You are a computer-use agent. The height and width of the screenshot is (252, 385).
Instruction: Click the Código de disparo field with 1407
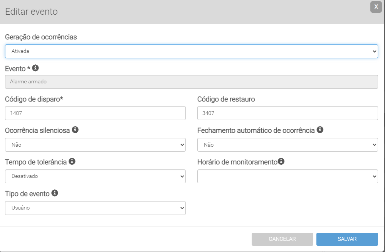[95, 113]
